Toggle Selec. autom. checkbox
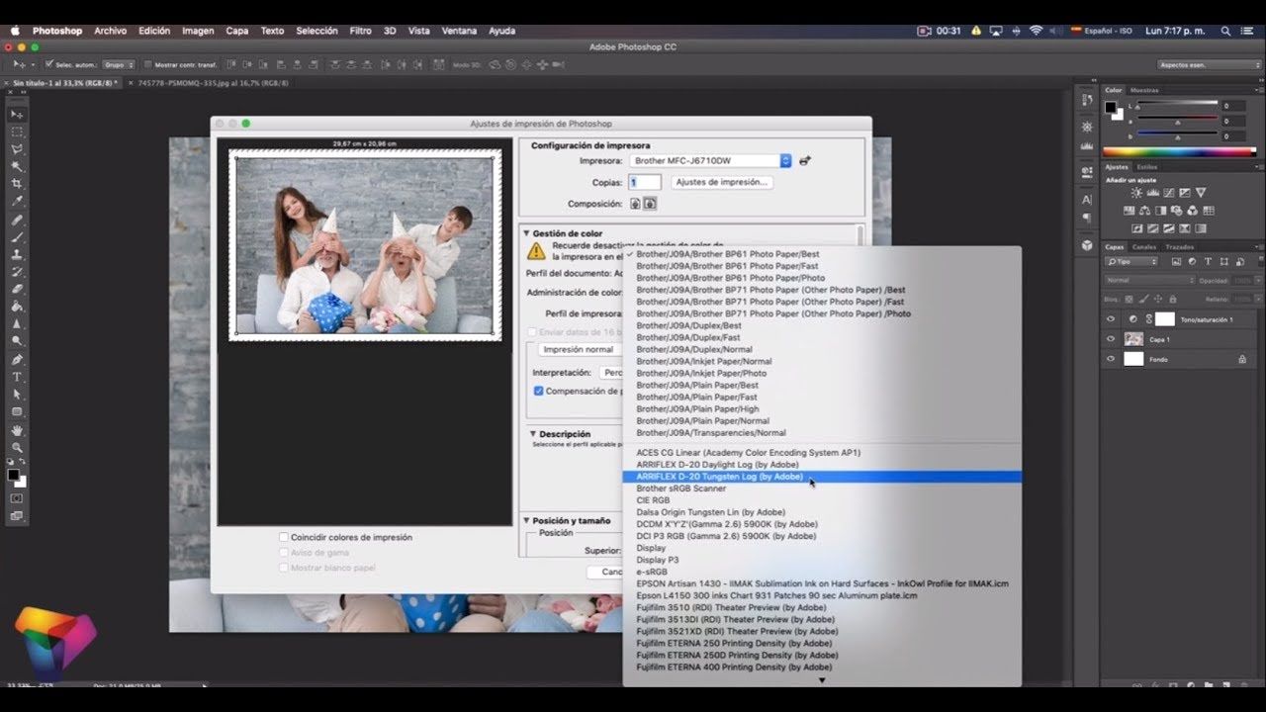This screenshot has width=1266, height=712. (x=48, y=64)
